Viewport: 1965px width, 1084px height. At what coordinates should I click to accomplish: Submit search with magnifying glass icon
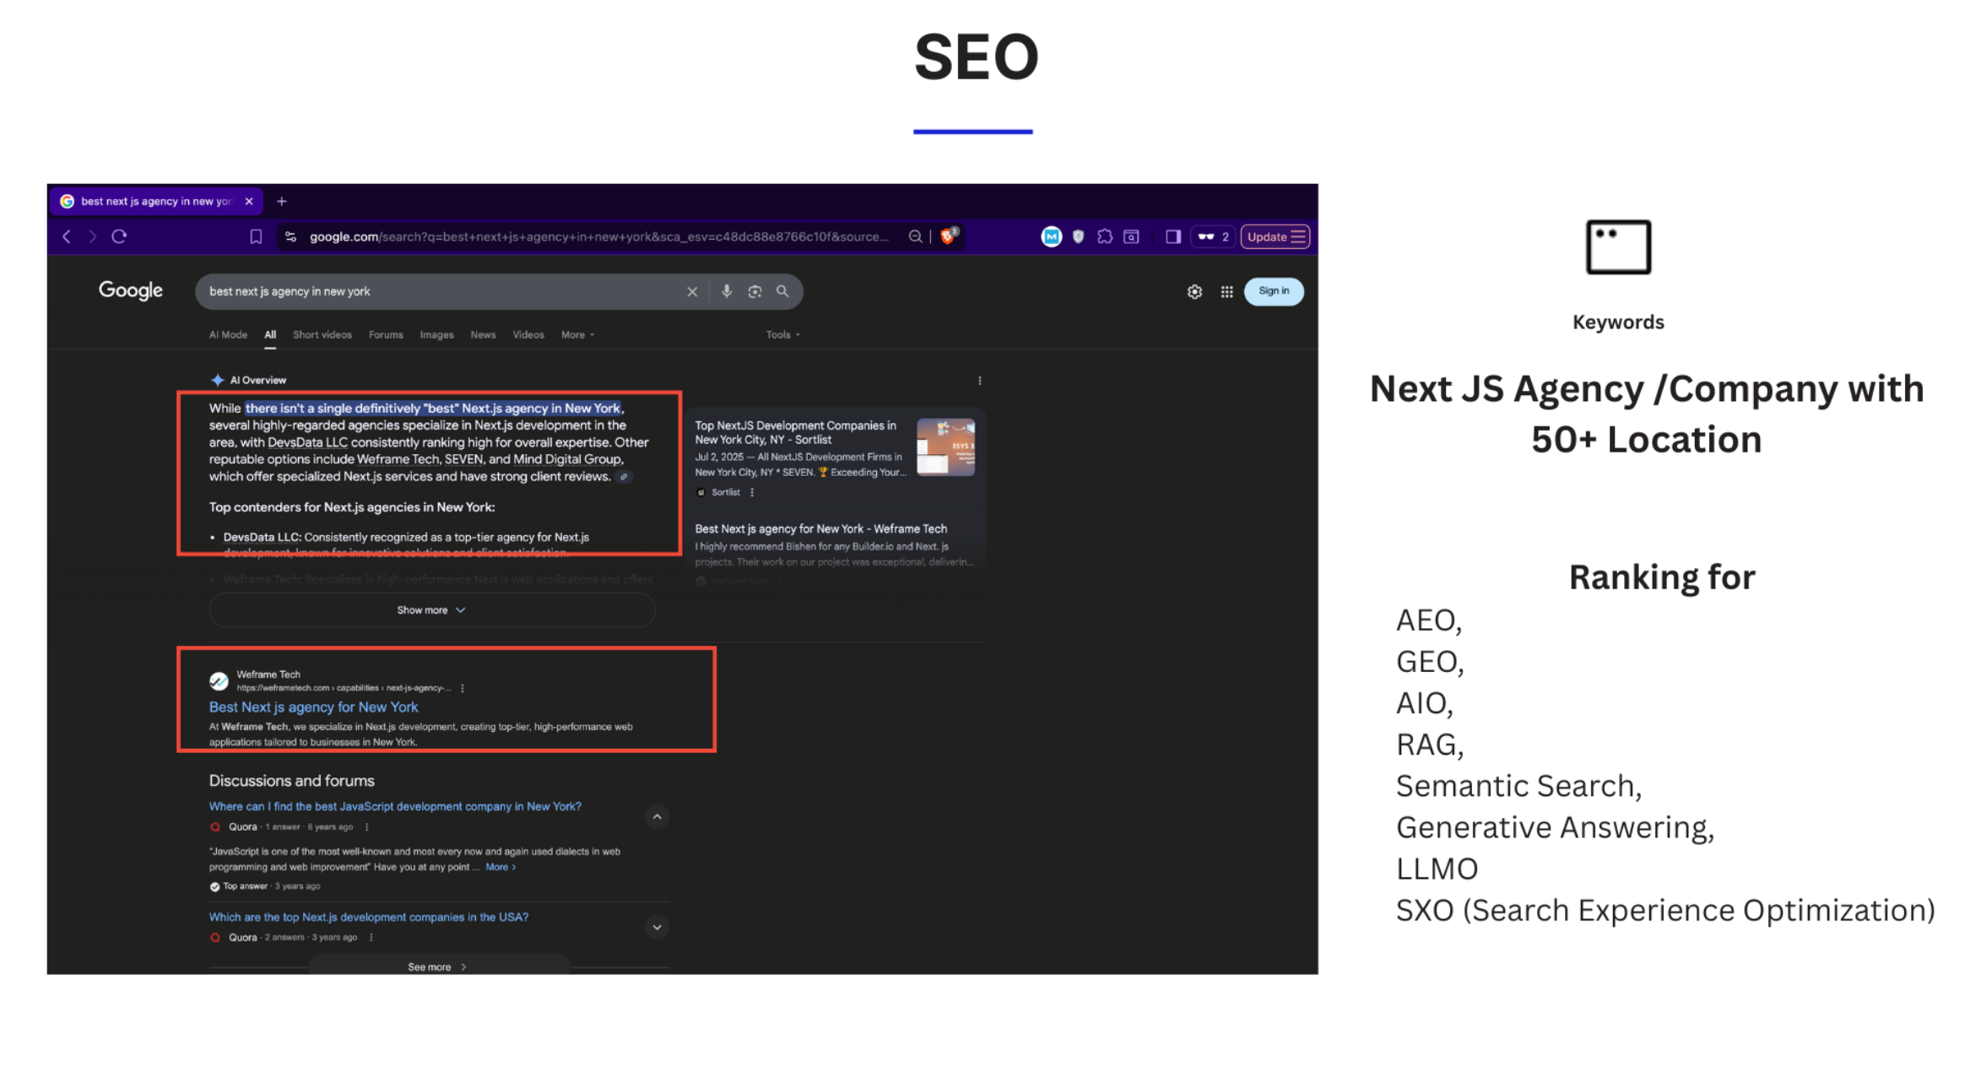(x=782, y=292)
